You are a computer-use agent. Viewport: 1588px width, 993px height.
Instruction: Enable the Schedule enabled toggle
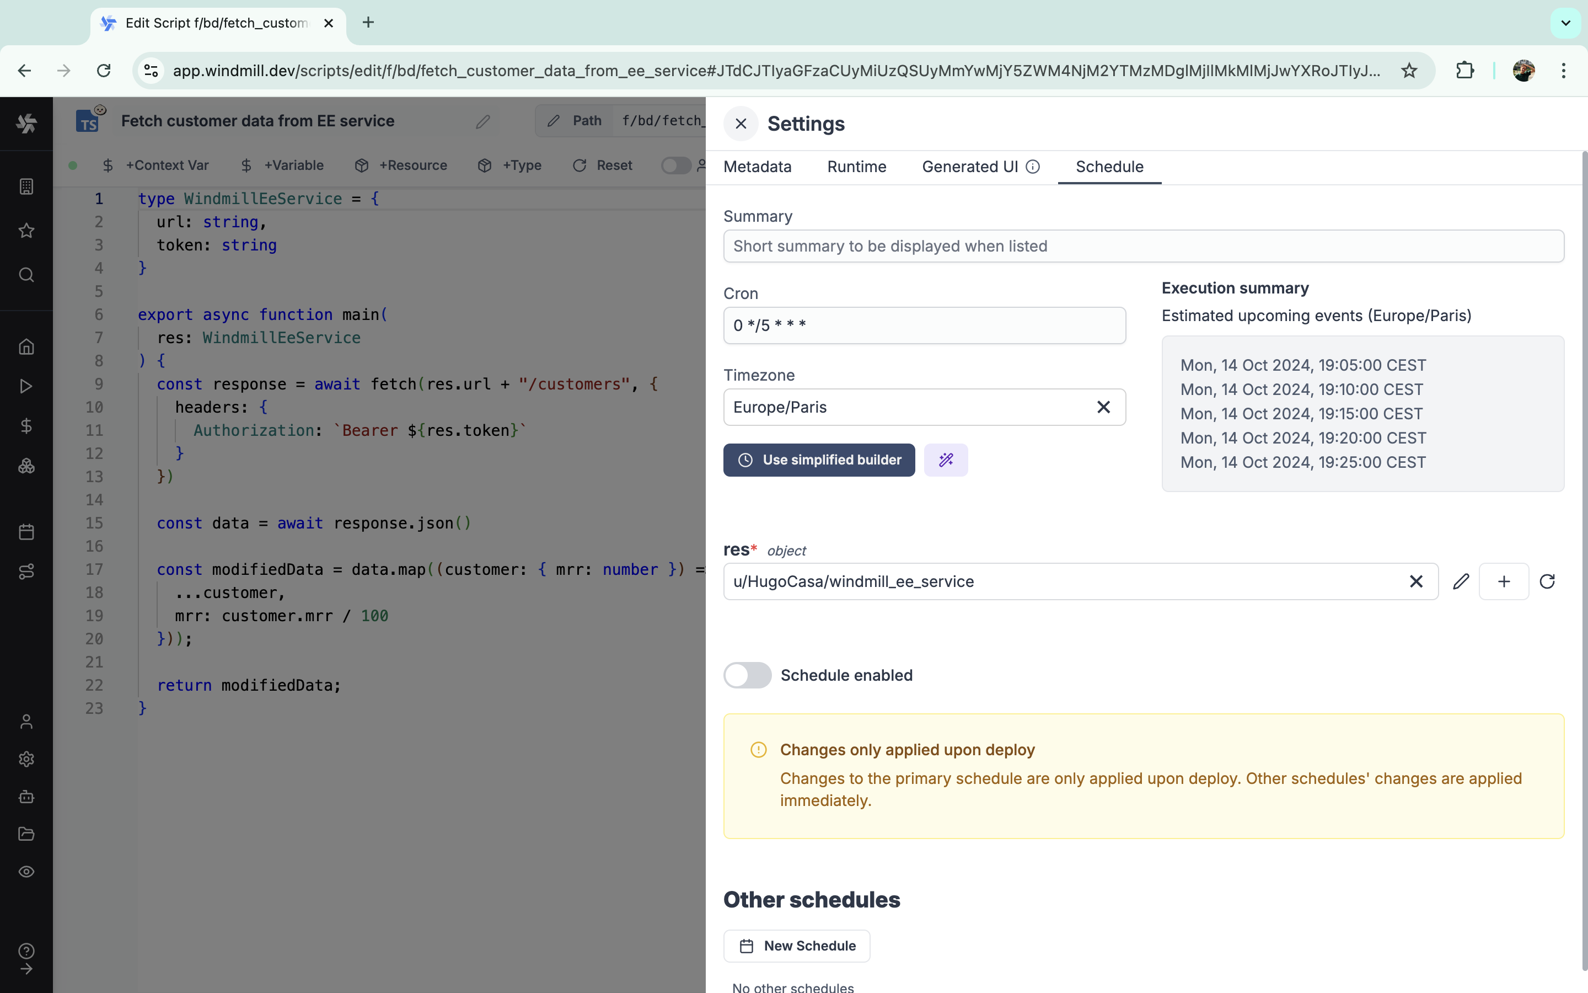(748, 675)
